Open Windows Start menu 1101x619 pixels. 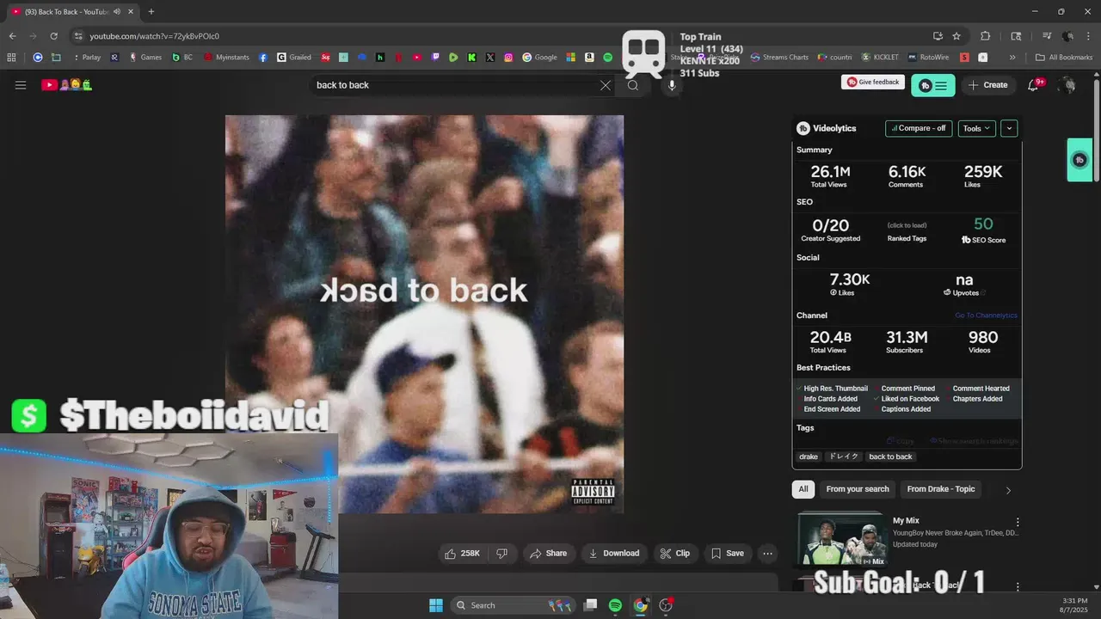(436, 605)
